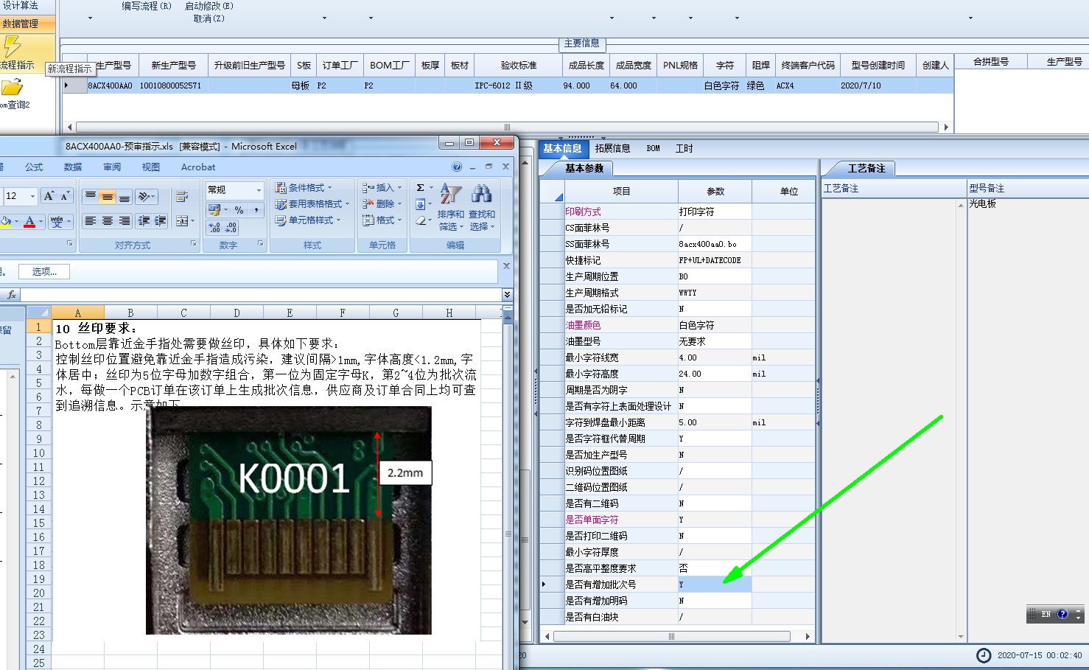The image size is (1089, 670).
Task: Open alignment (对齐方式) dialog launcher
Action: pyautogui.click(x=194, y=243)
